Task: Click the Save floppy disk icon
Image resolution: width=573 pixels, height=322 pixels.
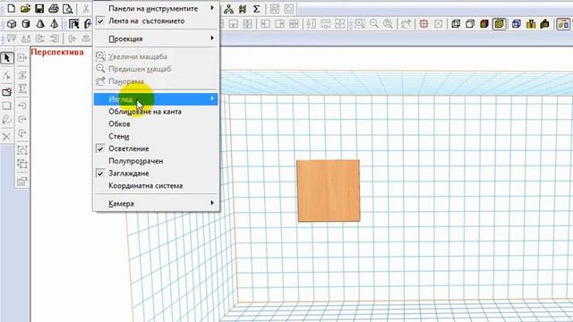Action: (x=39, y=9)
